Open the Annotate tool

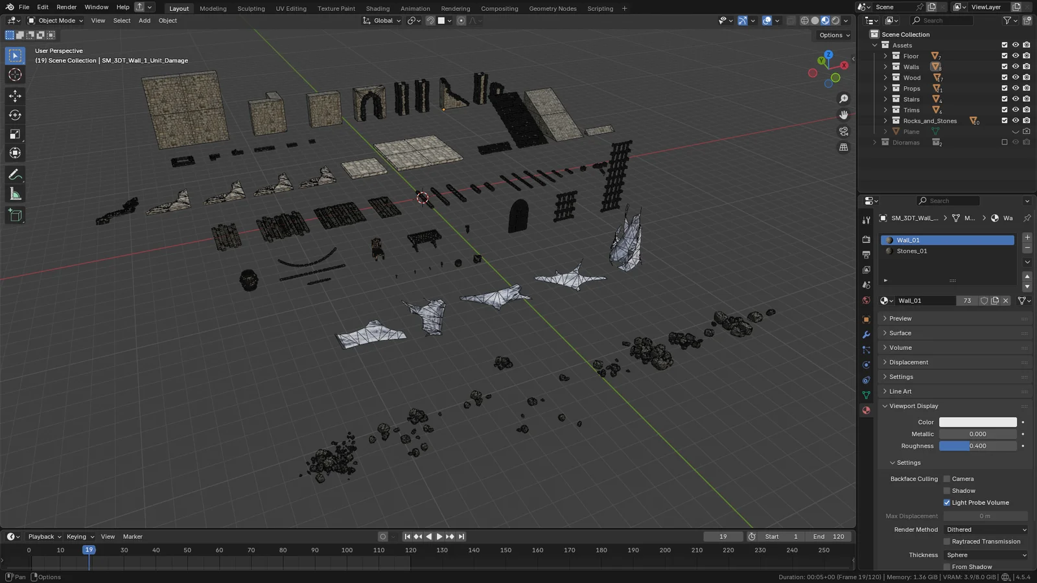tap(15, 174)
